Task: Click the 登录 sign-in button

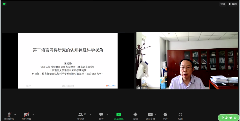Action: point(223,4)
